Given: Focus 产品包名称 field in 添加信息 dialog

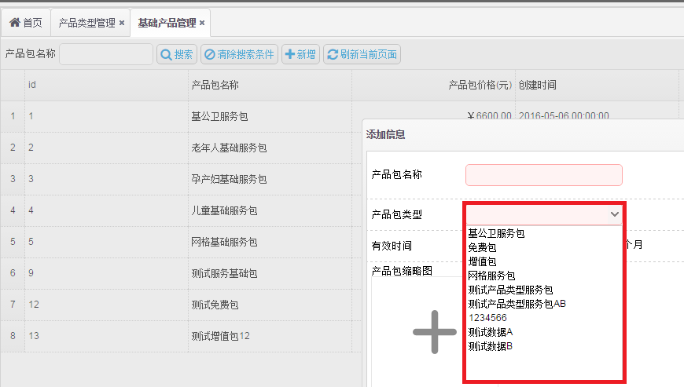Looking at the screenshot, I should tap(543, 174).
